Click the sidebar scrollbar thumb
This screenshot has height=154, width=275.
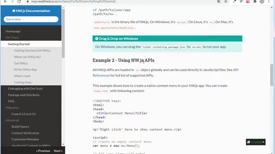point(63,33)
